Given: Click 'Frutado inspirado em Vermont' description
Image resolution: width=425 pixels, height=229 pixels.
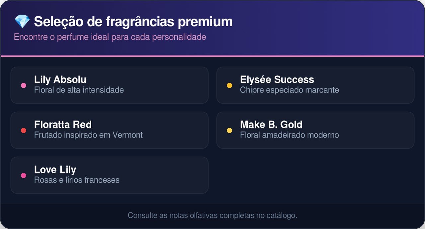Looking at the screenshot, I should [x=88, y=135].
